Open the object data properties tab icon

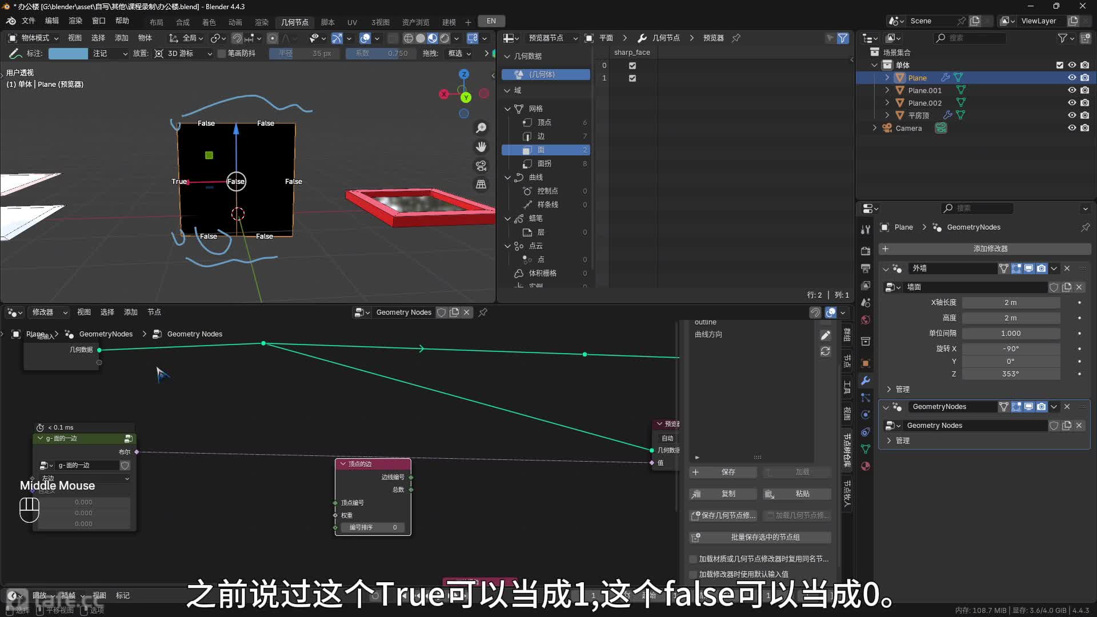click(x=865, y=449)
